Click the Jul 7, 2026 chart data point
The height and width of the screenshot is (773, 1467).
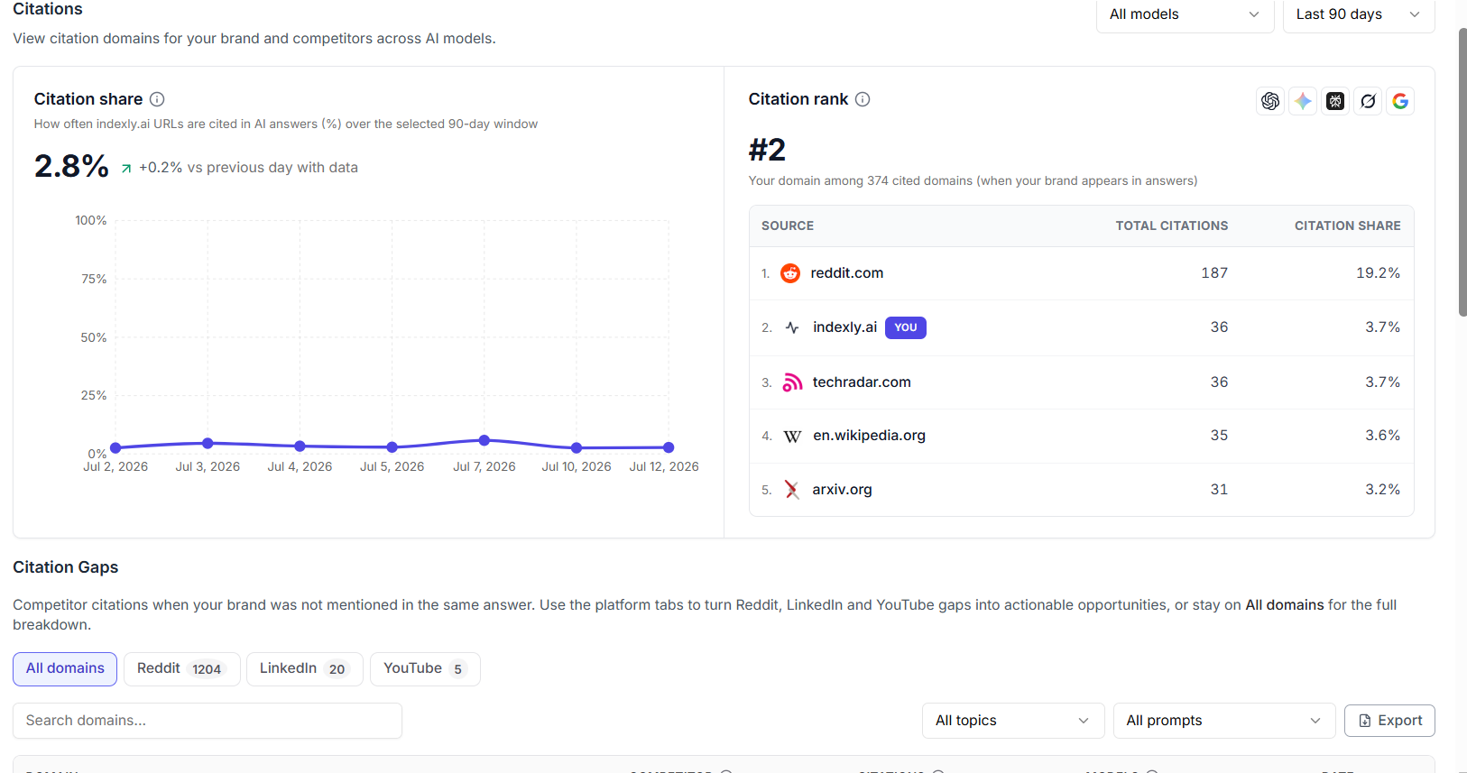[484, 440]
